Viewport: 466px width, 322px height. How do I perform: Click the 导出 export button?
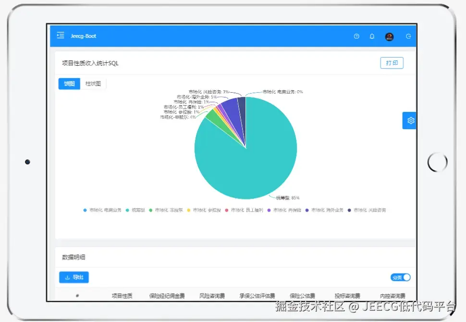point(74,277)
